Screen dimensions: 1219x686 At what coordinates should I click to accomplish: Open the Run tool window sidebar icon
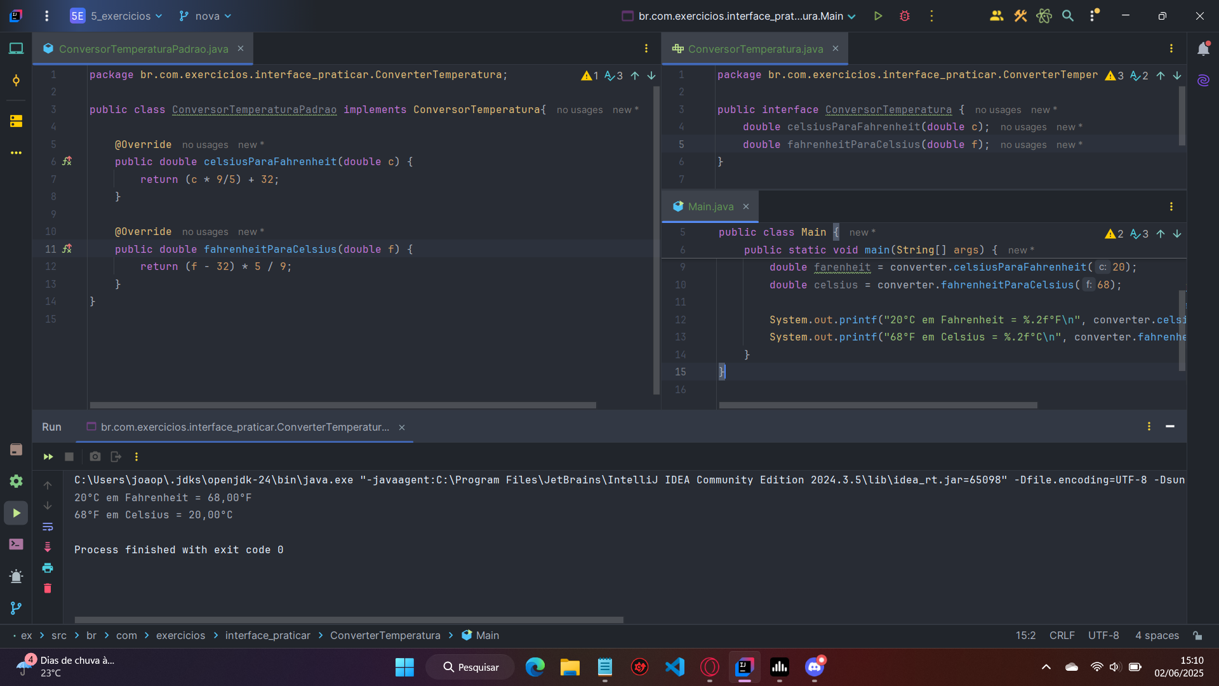[16, 513]
